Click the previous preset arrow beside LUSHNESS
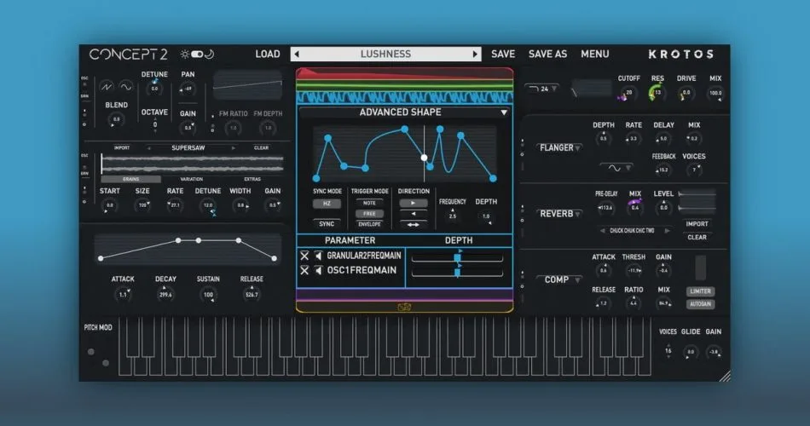This screenshot has height=426, width=810. [297, 55]
